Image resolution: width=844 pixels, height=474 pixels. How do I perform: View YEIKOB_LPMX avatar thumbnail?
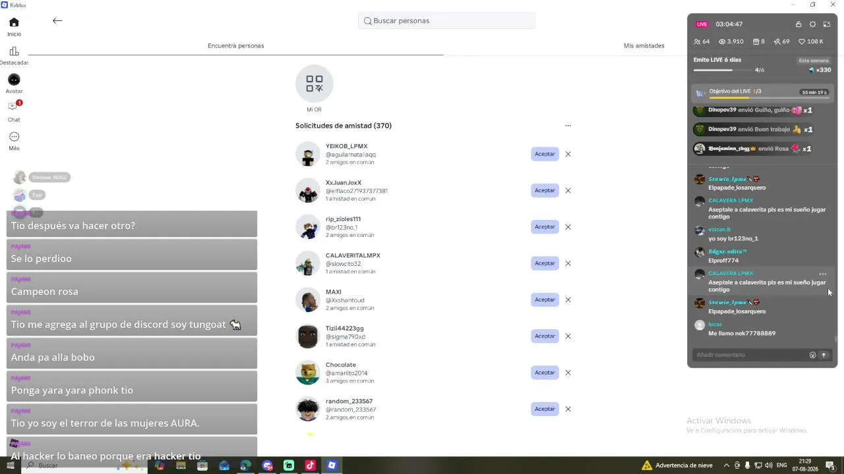tap(307, 154)
